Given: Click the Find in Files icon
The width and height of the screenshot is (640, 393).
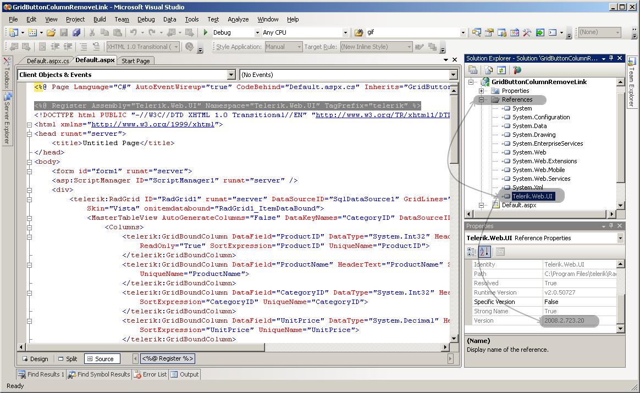Looking at the screenshot, I should (x=358, y=33).
